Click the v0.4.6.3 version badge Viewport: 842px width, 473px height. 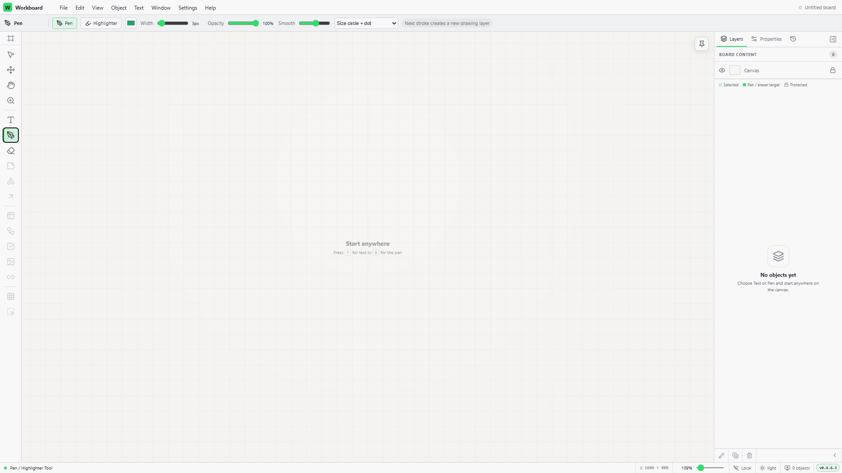828,468
